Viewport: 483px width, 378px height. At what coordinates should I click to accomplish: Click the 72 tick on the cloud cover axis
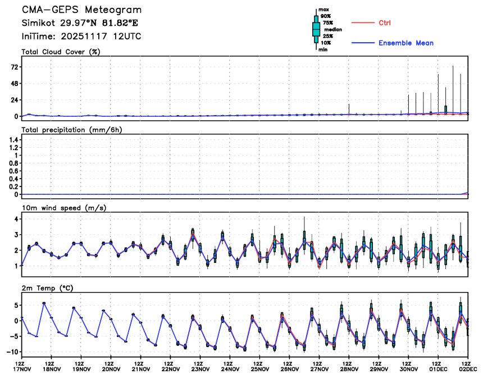(x=15, y=67)
